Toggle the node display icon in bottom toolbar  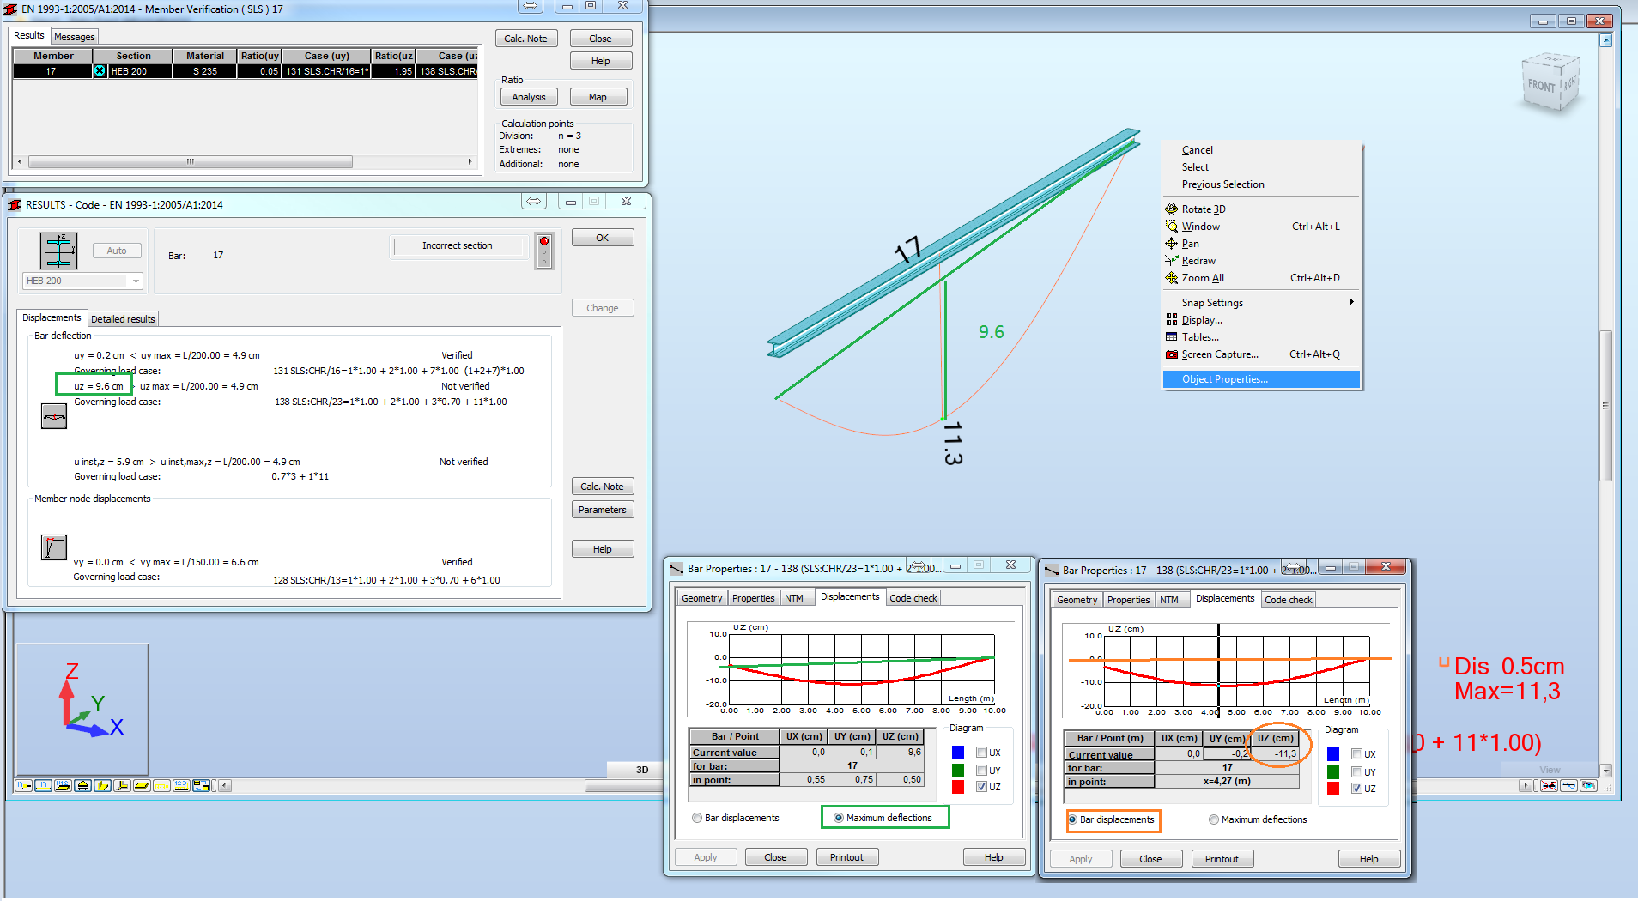[24, 785]
